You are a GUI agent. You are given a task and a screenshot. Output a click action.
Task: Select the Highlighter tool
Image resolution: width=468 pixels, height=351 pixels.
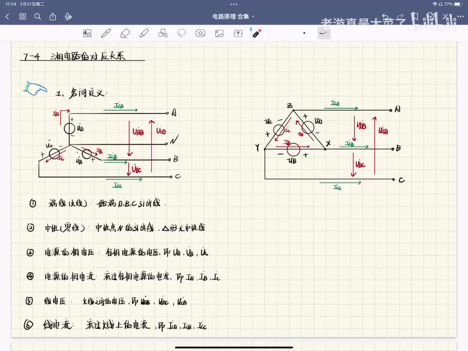[x=144, y=33]
